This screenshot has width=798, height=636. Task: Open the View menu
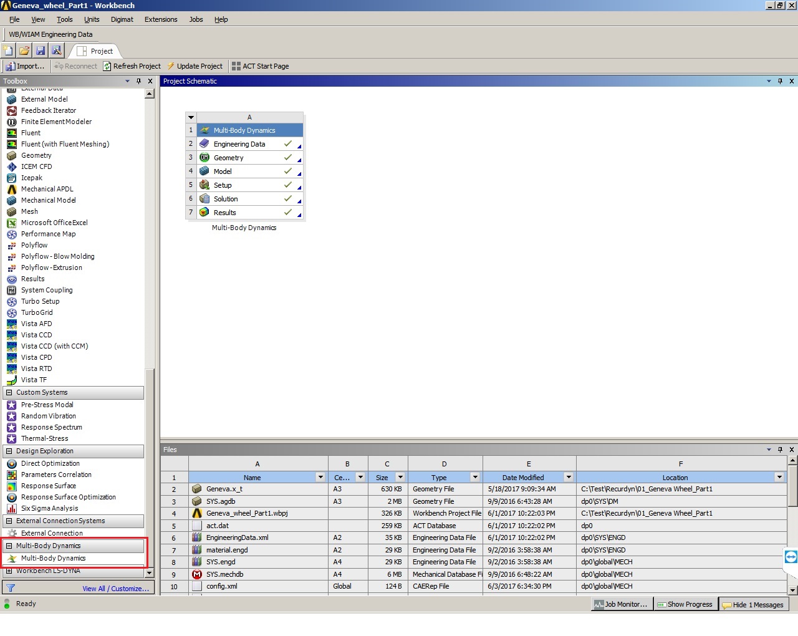[x=38, y=19]
